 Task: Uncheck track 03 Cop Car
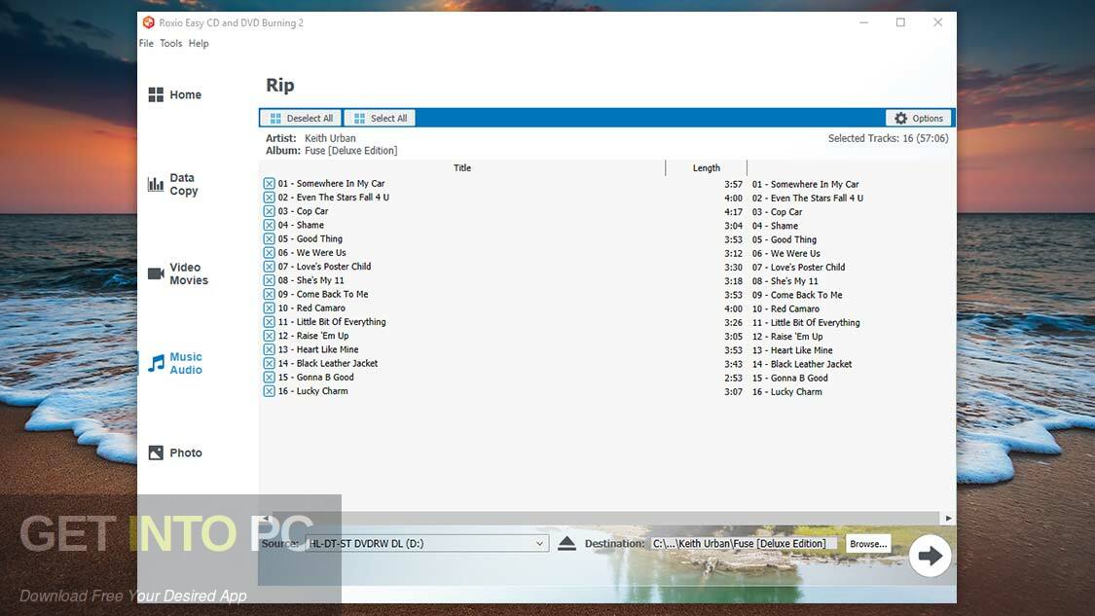pyautogui.click(x=269, y=211)
